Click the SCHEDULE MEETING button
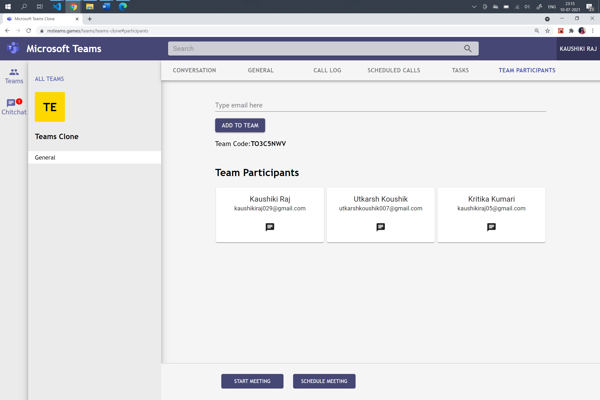600x400 pixels. click(x=324, y=381)
